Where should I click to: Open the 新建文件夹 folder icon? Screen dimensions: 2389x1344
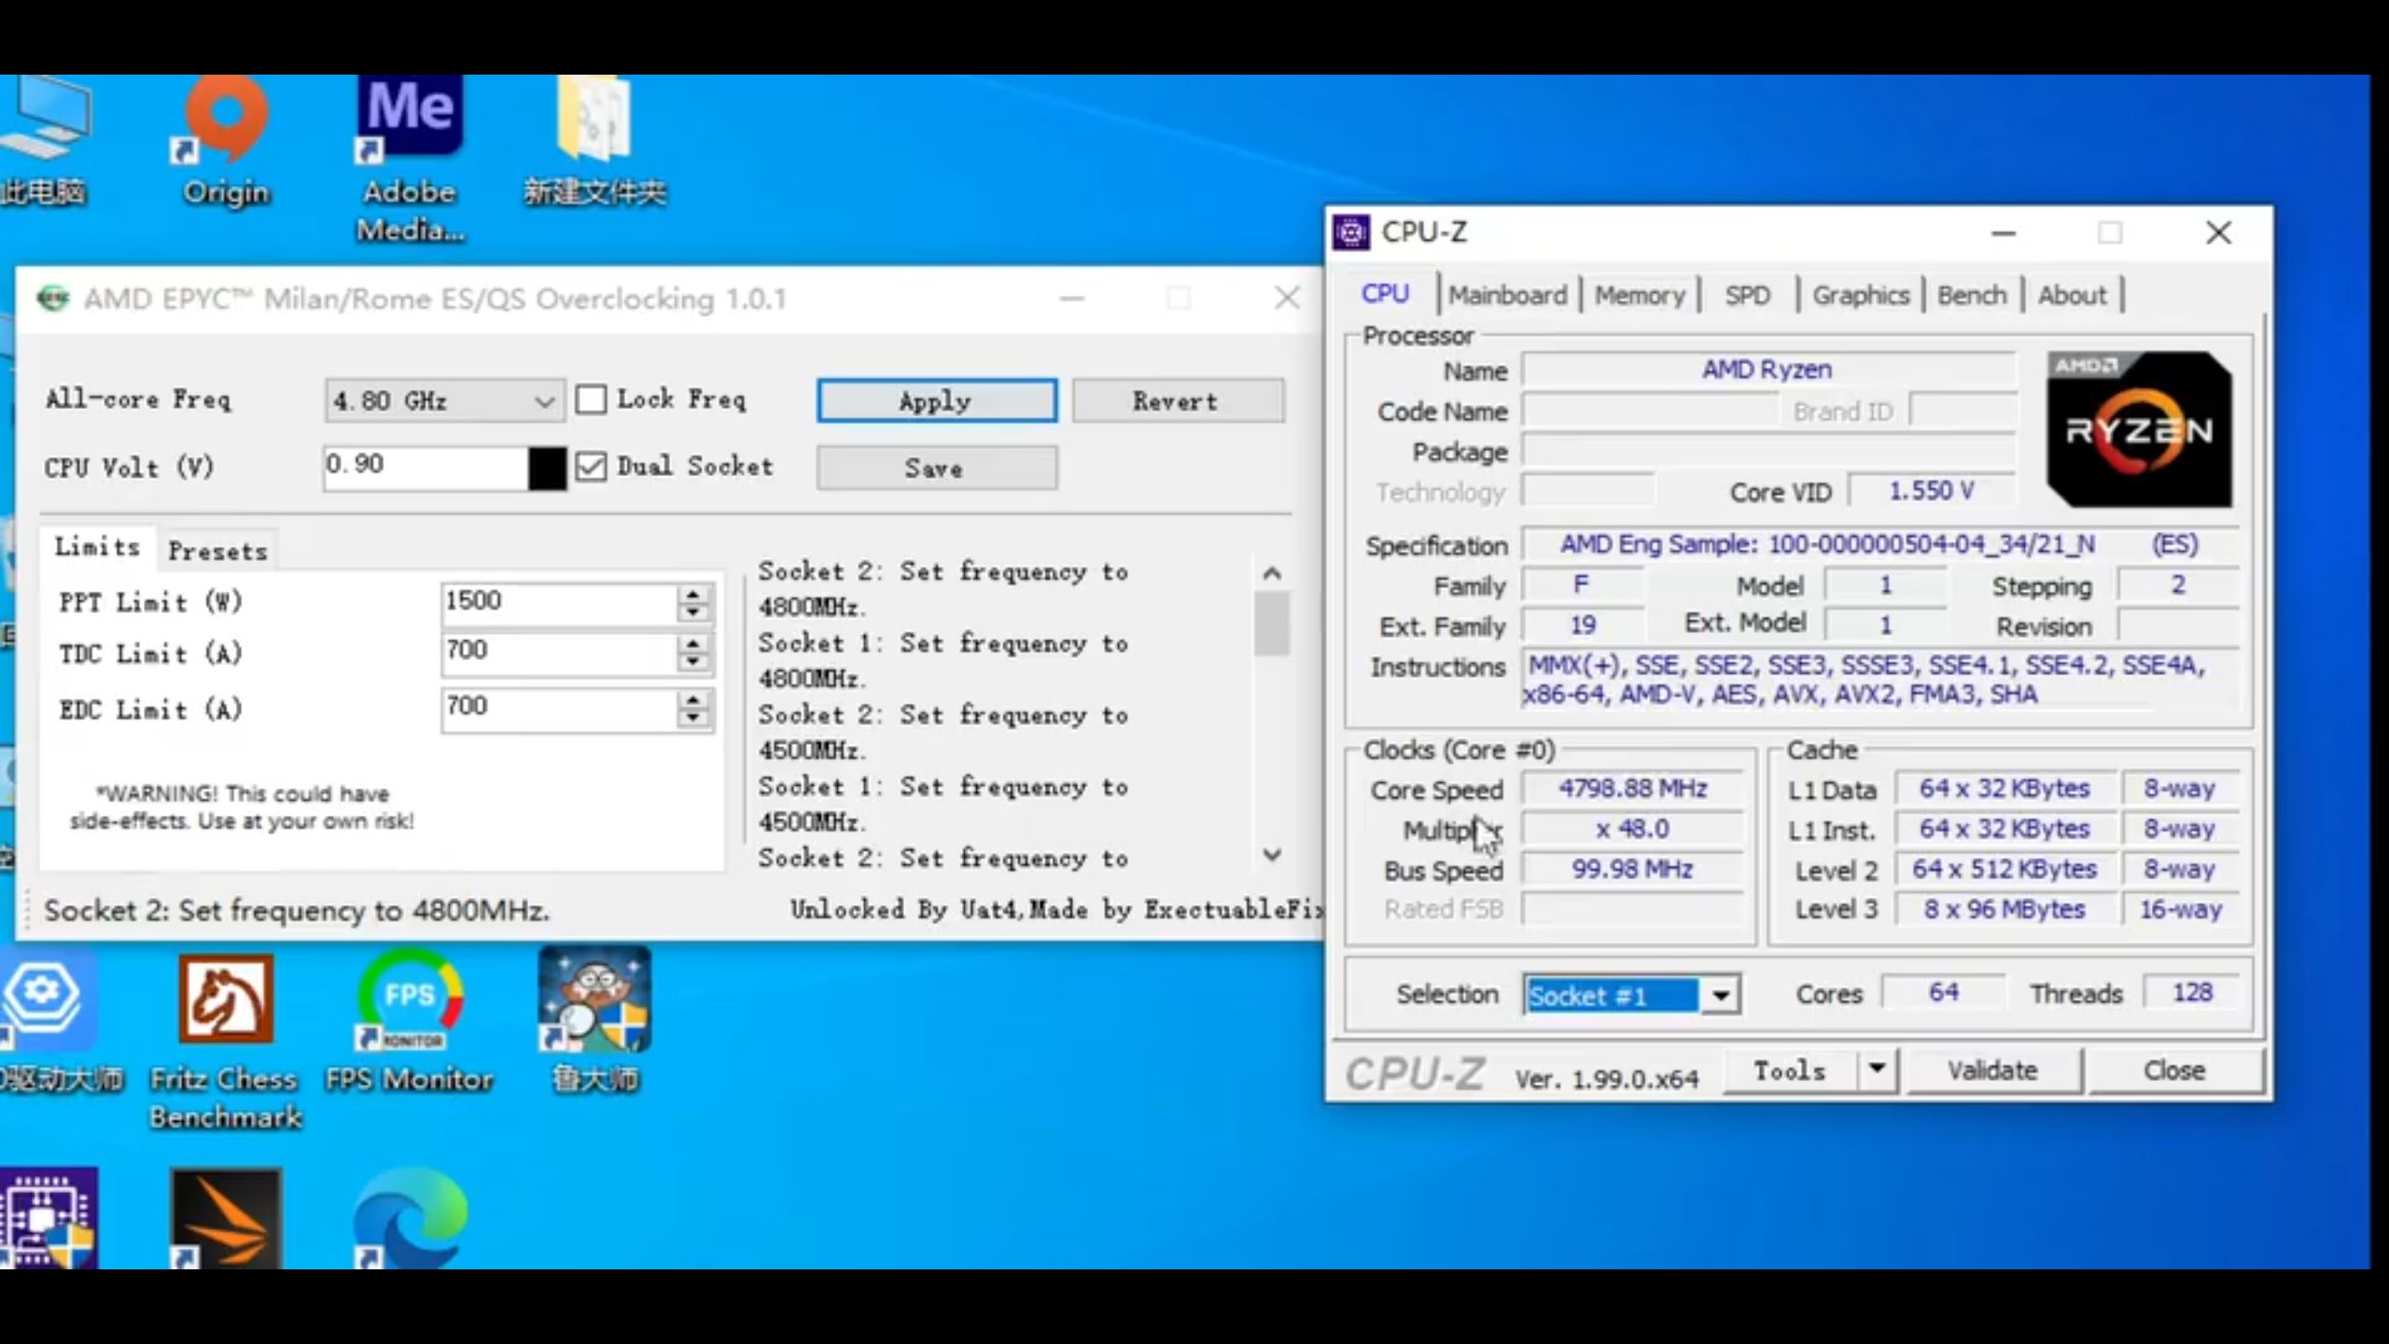(x=594, y=140)
